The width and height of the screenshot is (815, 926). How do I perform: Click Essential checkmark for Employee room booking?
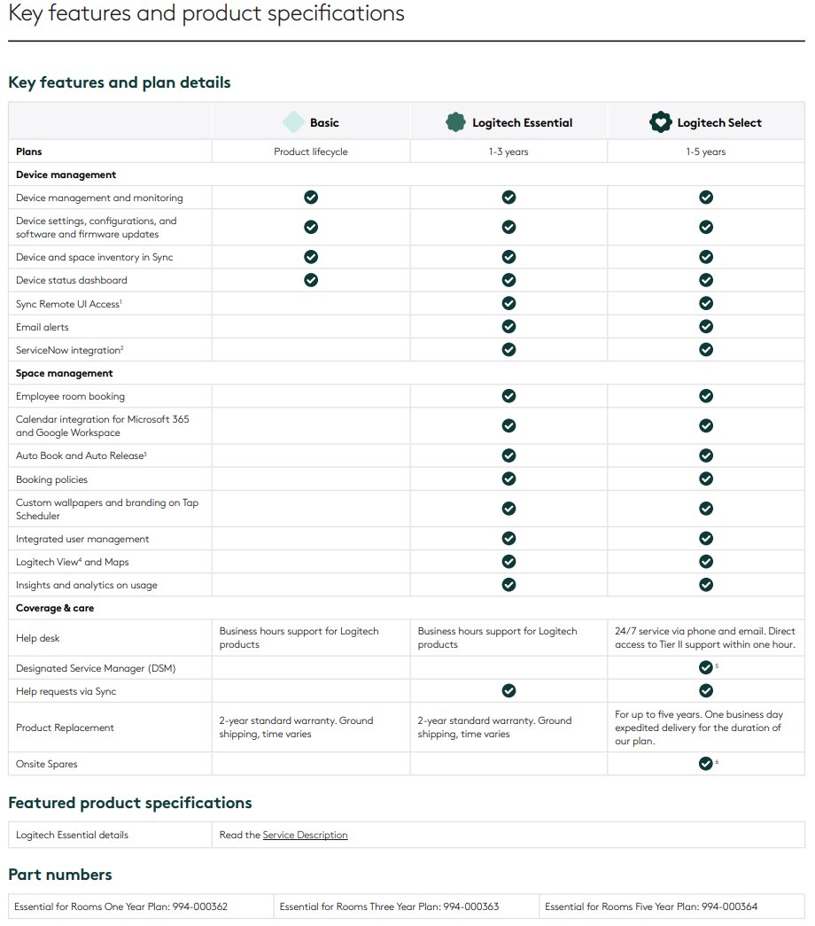pos(508,396)
